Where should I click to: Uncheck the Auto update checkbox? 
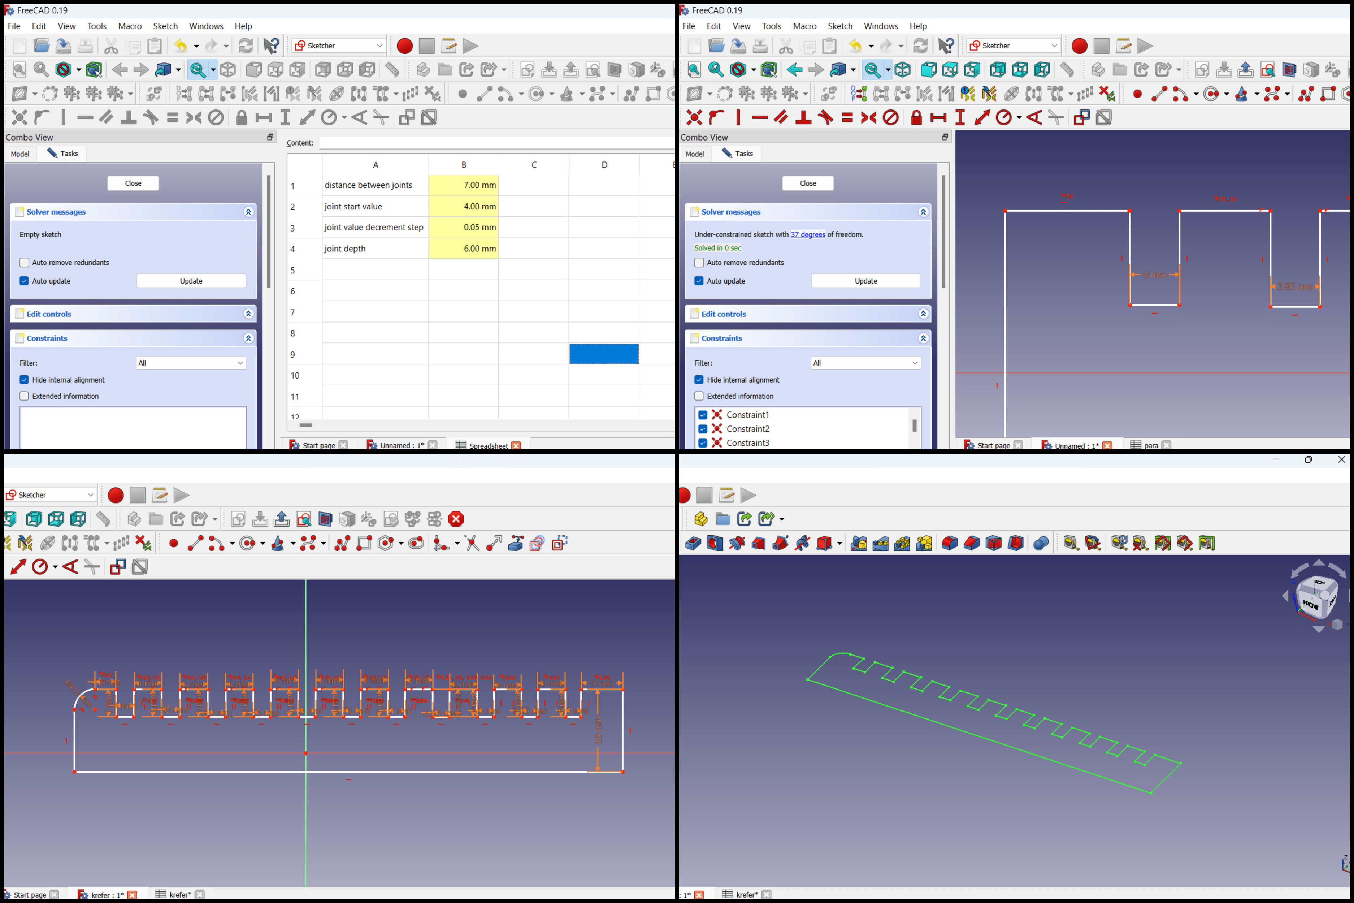click(24, 280)
